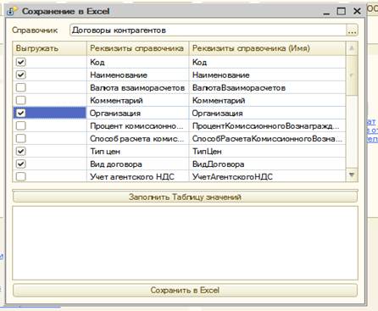Uncheck the Тип цен checkbox

click(x=21, y=151)
